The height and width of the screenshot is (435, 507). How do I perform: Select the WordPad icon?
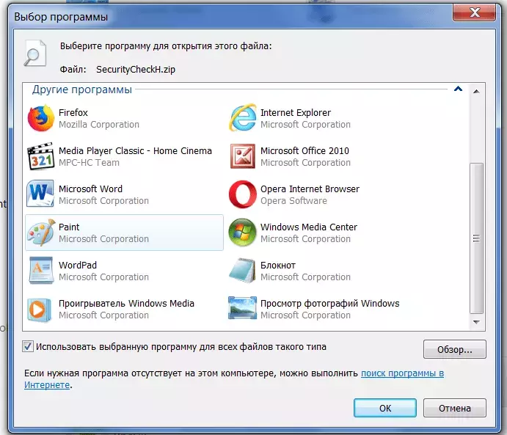pyautogui.click(x=41, y=271)
